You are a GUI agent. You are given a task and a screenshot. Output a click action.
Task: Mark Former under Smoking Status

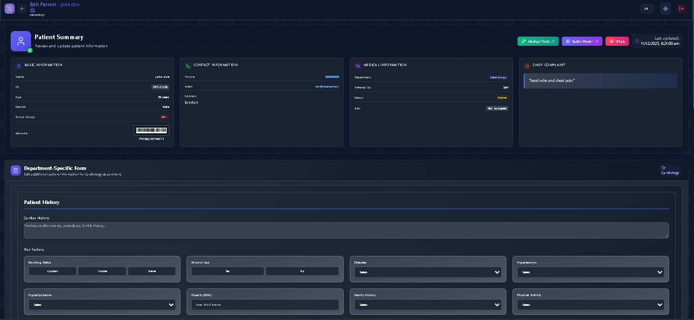tap(102, 271)
